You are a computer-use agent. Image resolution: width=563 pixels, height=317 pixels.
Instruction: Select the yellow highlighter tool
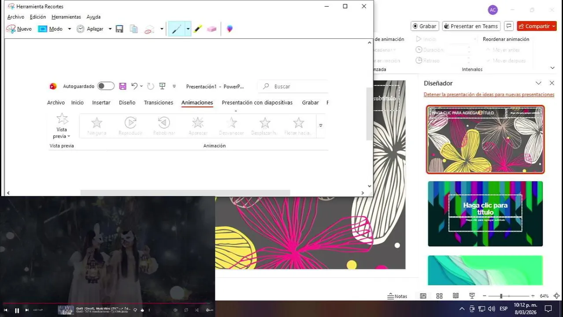198,29
